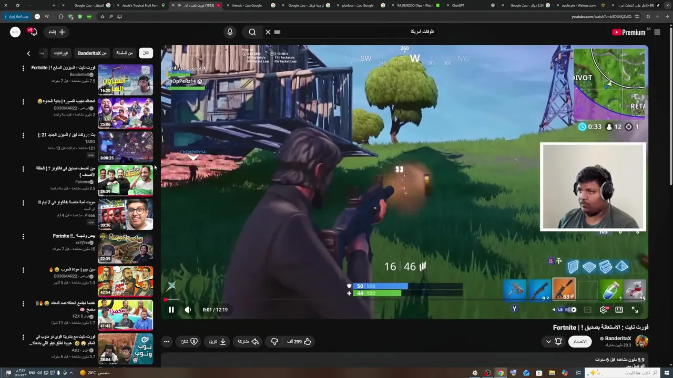Open the options menu for the TARO stream
The width and height of the screenshot is (673, 378).
click(x=23, y=135)
